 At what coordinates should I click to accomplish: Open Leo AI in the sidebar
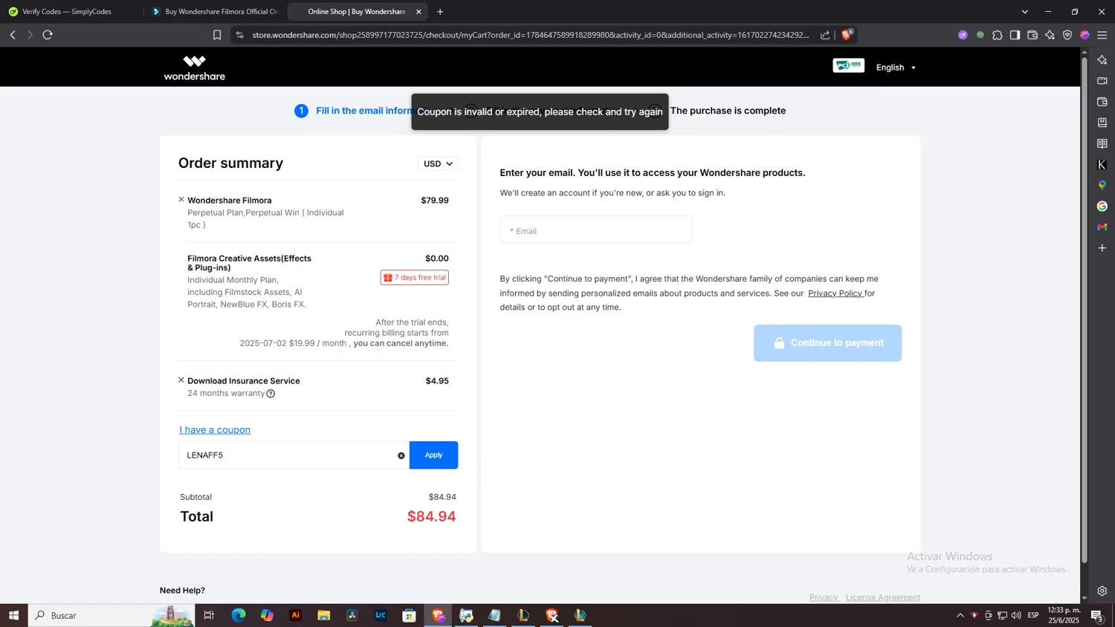(1102, 59)
